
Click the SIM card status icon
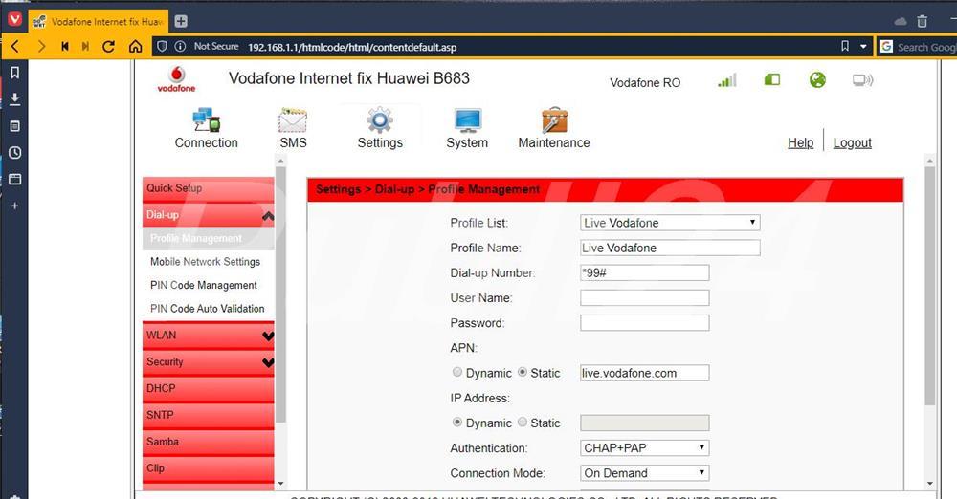pyautogui.click(x=772, y=79)
